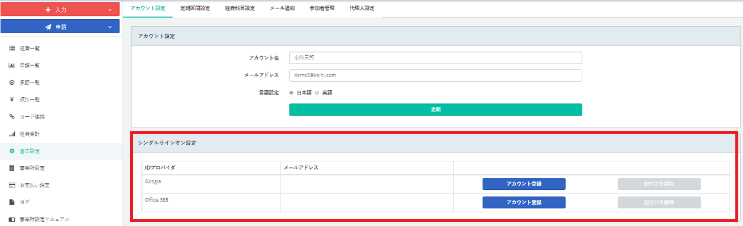Open the 参加者管理 tab
The height and width of the screenshot is (226, 743).
pos(322,8)
